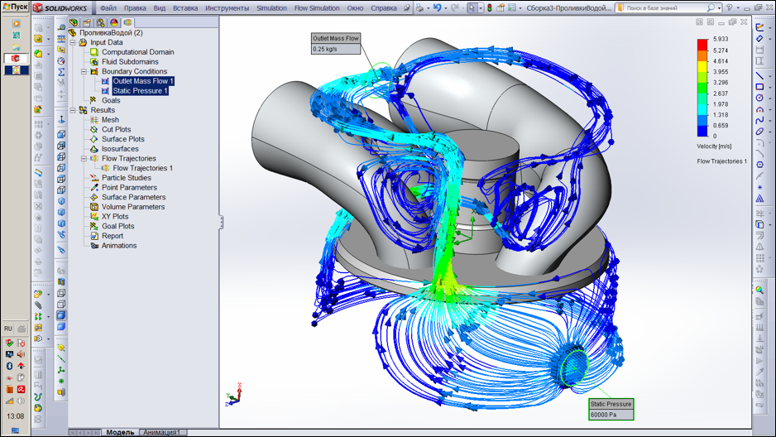Select the Line sketch tool

(x=759, y=75)
